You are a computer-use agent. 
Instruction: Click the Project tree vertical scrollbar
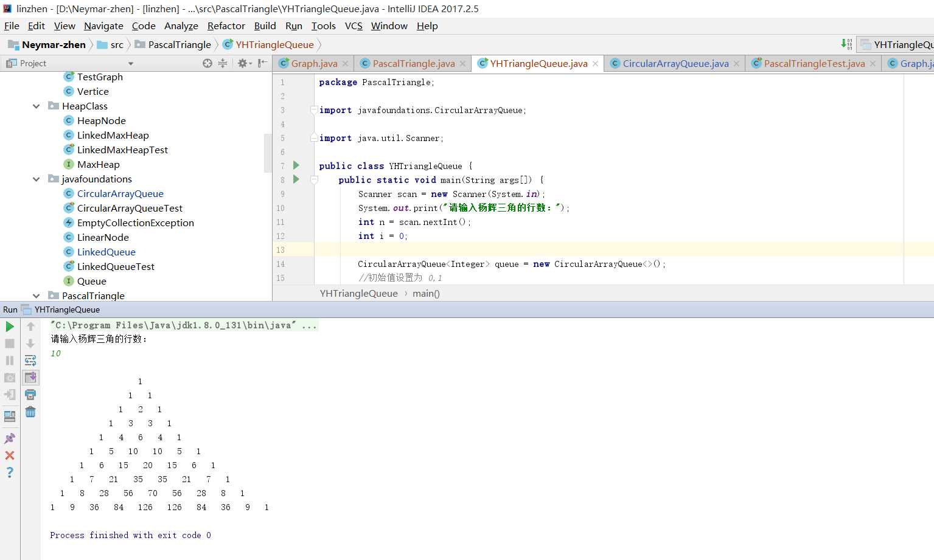coord(268,153)
